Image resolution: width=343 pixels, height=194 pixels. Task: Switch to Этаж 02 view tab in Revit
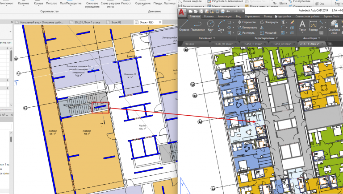click(x=117, y=22)
